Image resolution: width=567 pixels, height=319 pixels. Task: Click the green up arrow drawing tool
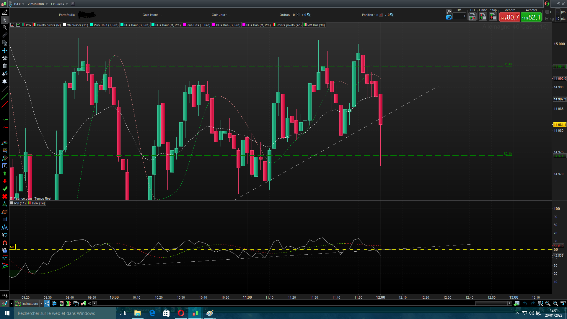tap(5, 173)
